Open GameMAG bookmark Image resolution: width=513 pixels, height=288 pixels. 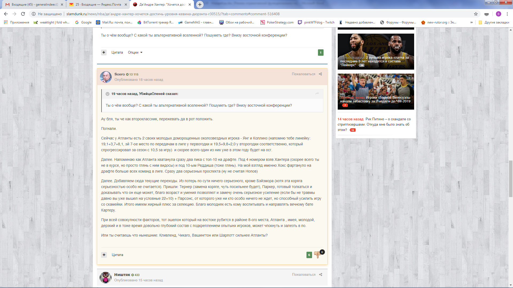(x=196, y=22)
